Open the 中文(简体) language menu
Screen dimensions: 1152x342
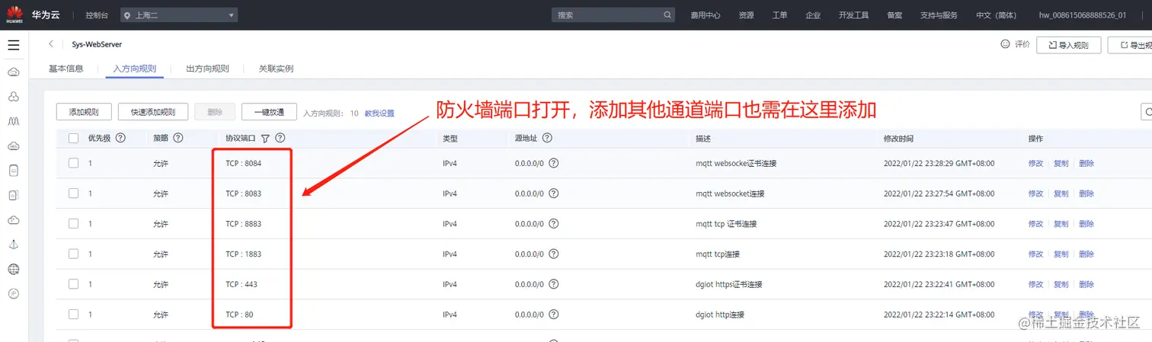996,15
